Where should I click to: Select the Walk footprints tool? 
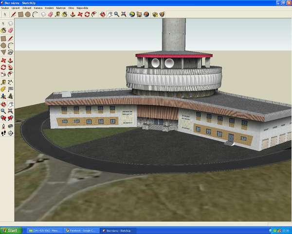[3, 133]
